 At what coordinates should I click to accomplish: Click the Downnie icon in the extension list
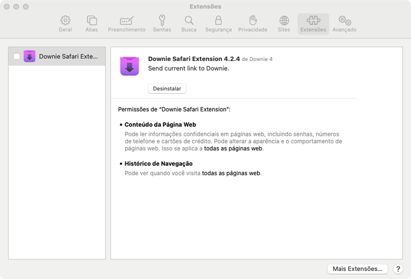(29, 56)
